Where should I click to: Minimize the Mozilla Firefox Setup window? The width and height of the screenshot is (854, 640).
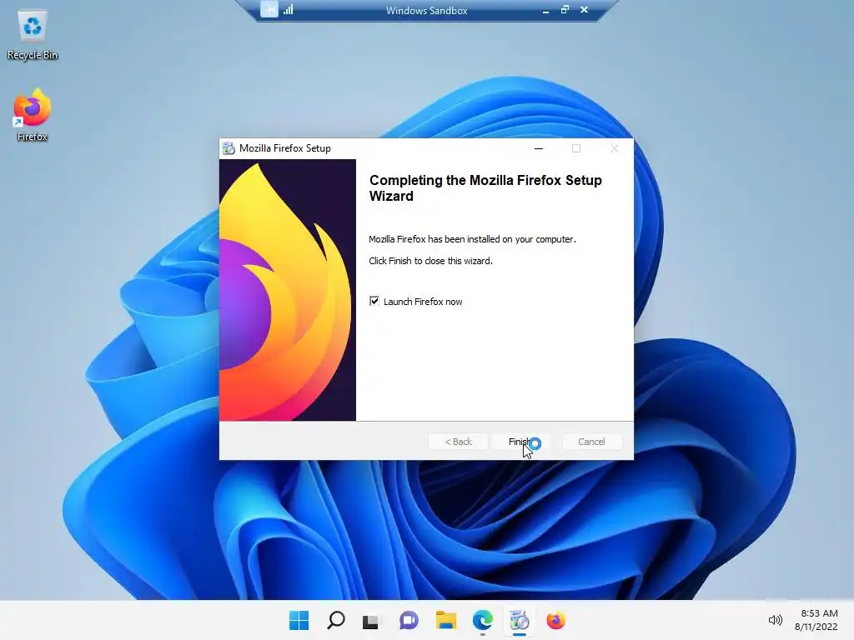pos(539,148)
